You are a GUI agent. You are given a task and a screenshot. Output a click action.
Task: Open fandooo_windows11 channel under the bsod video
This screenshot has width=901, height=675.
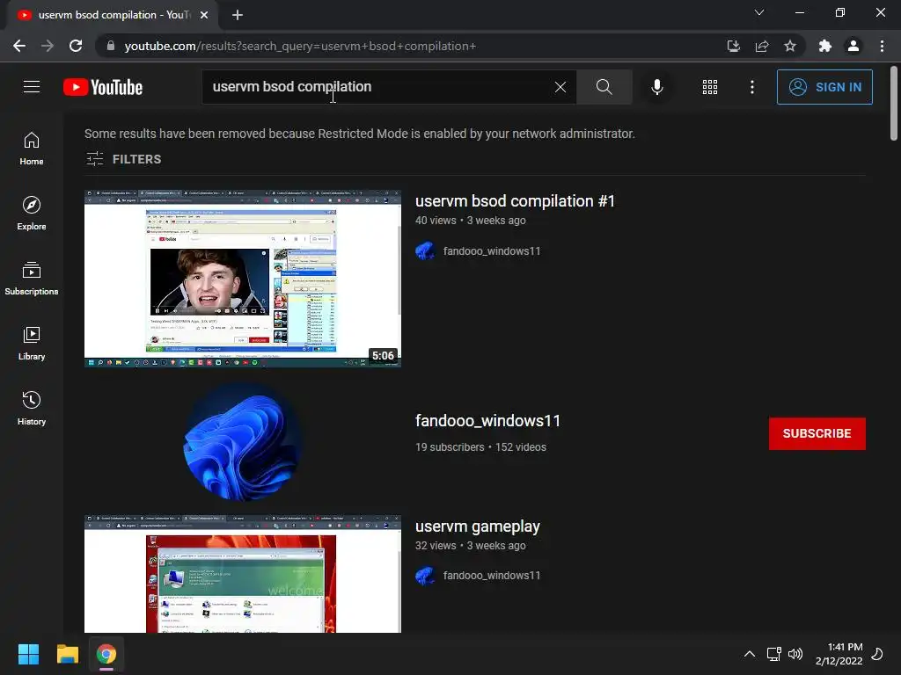[x=491, y=250]
